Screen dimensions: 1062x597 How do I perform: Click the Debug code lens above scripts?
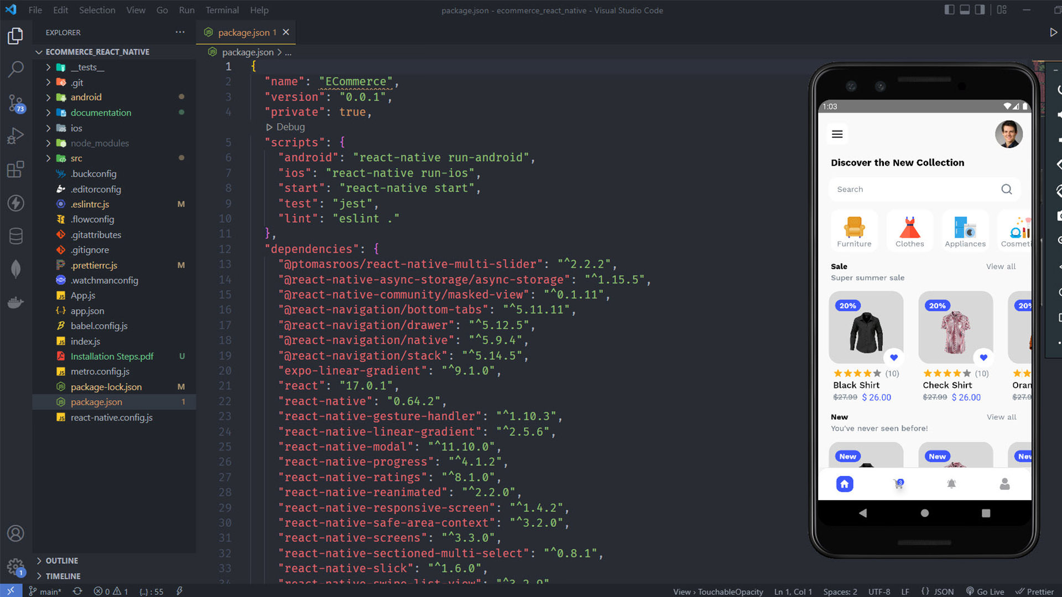pyautogui.click(x=285, y=127)
